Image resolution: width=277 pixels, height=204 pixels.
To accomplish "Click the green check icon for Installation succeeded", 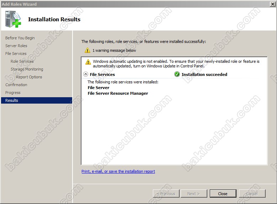I will click(x=177, y=75).
